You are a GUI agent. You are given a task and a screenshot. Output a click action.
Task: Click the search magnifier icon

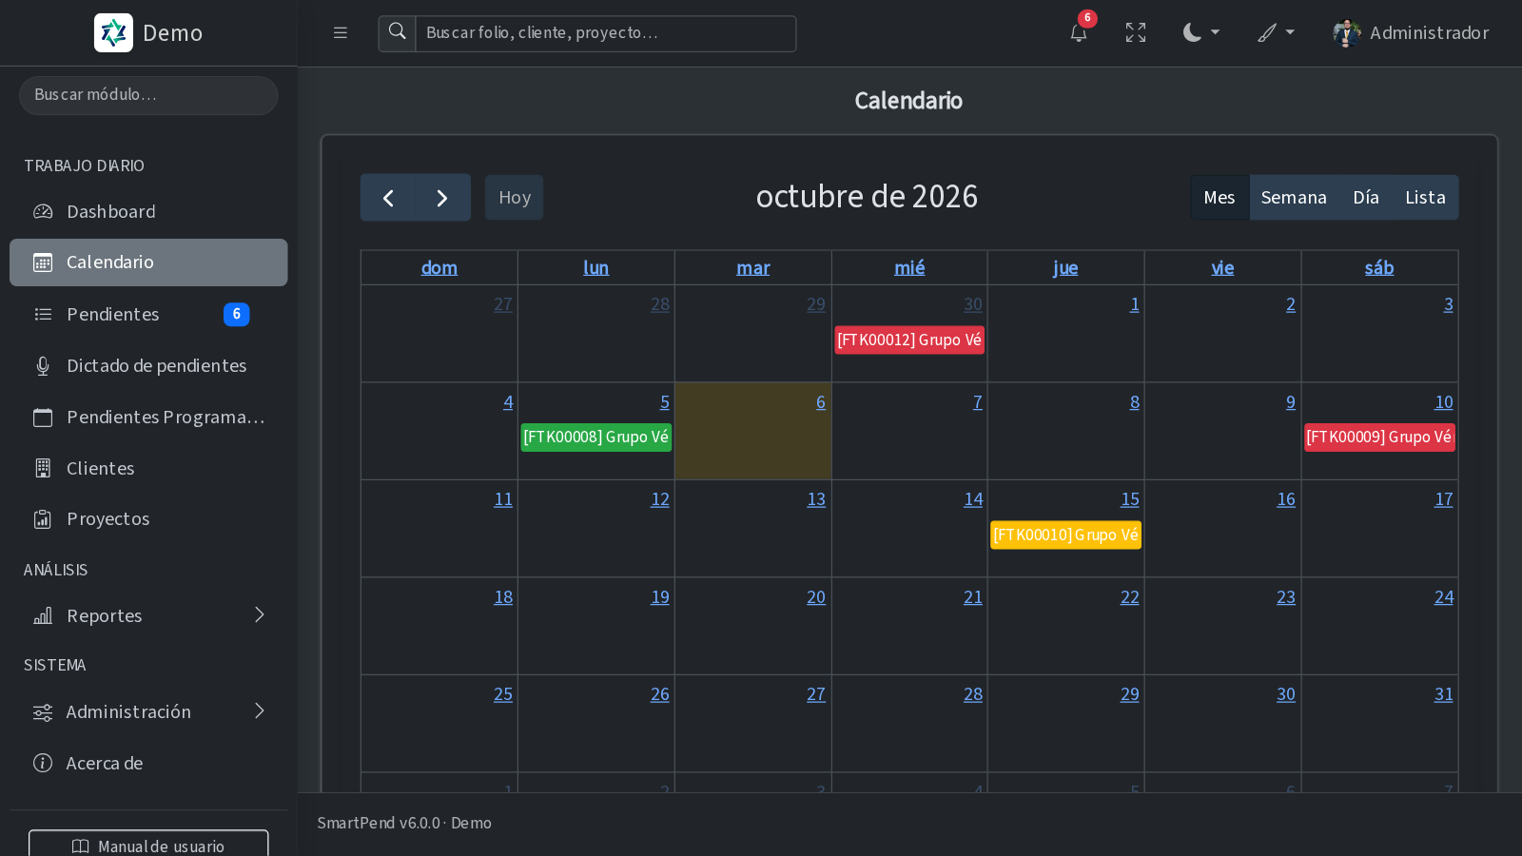[398, 32]
